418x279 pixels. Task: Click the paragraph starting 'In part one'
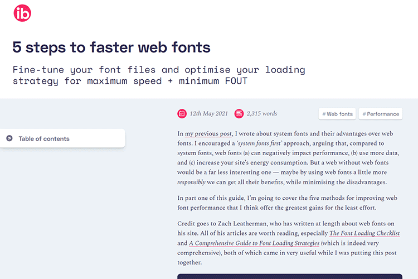(285, 203)
